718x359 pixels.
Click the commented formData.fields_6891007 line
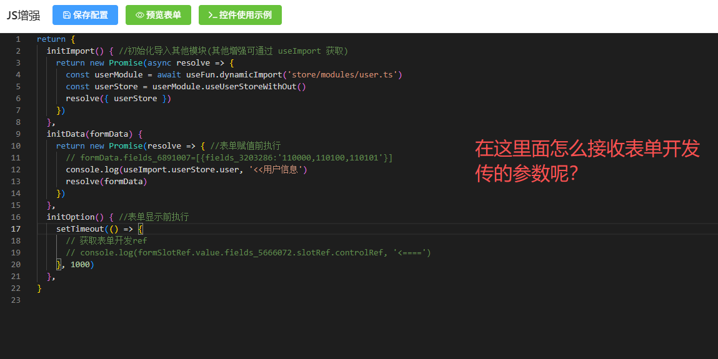[x=229, y=158]
